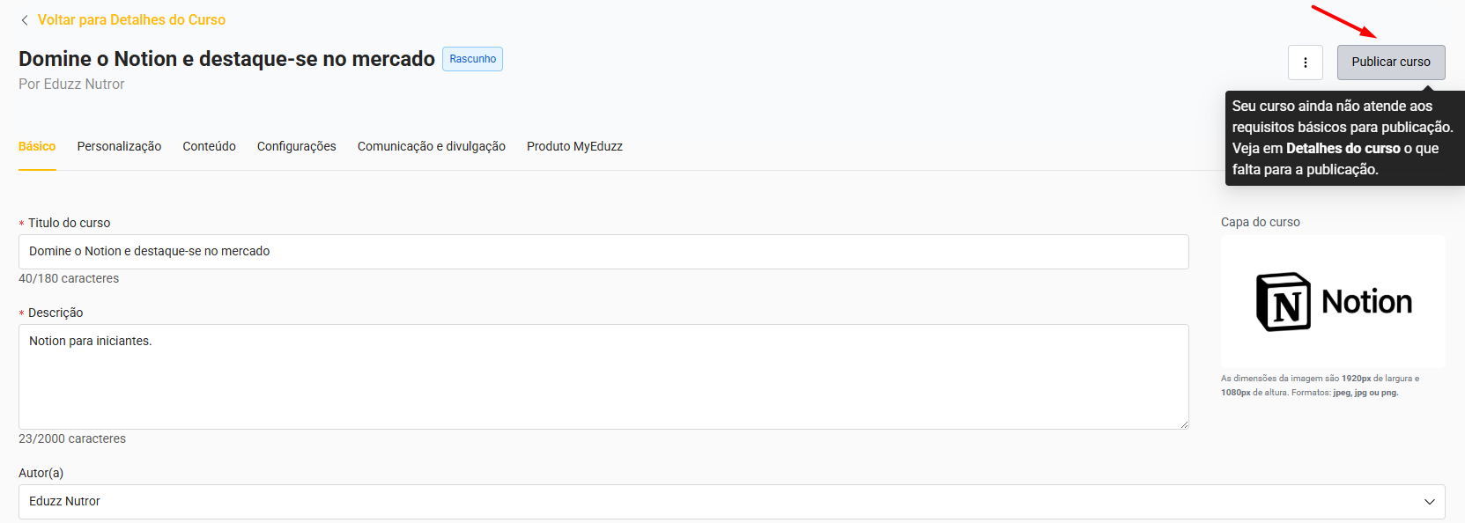The height and width of the screenshot is (523, 1465).
Task: Open the Conteúdo tab
Action: (209, 146)
